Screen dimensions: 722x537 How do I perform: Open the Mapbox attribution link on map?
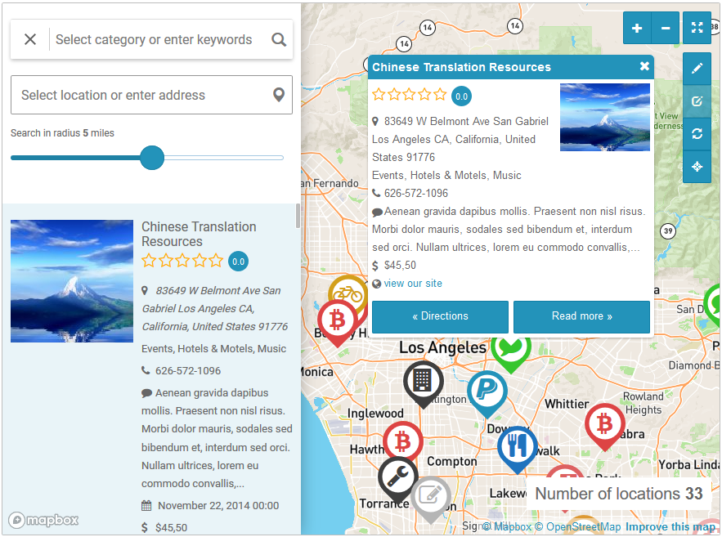pos(507,527)
